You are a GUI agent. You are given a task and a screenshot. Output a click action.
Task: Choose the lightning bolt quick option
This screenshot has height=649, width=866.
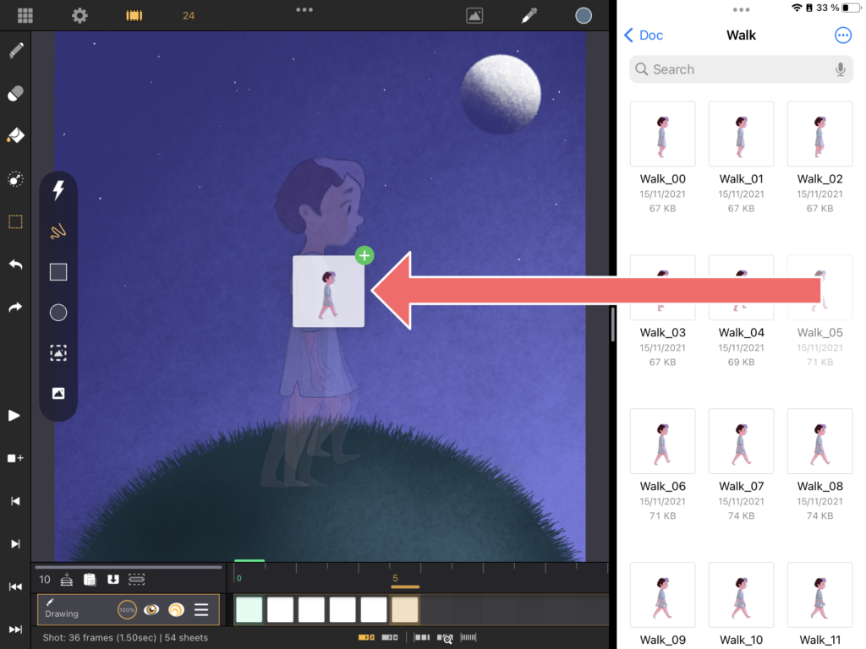point(58,190)
